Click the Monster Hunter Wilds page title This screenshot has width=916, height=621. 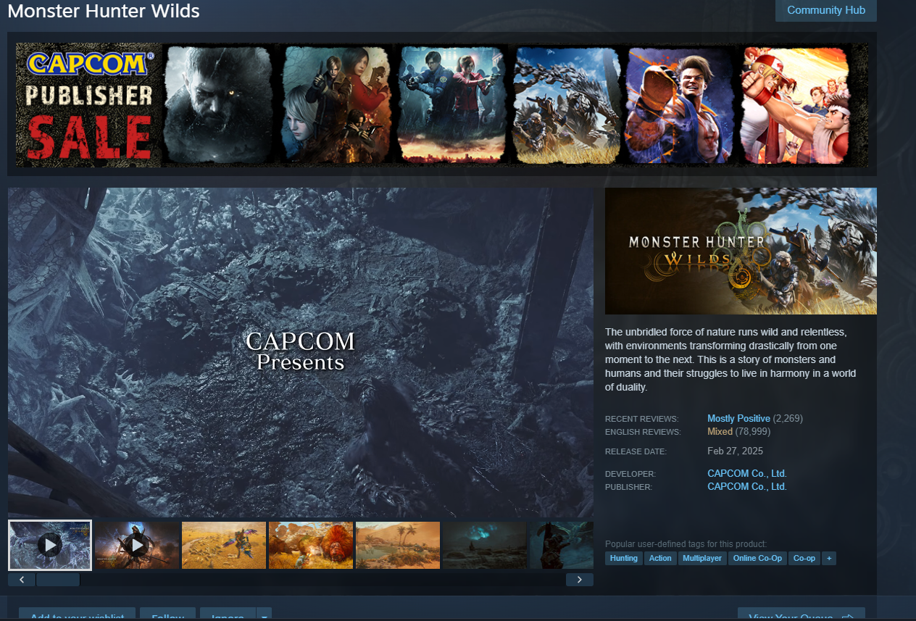[x=104, y=12]
